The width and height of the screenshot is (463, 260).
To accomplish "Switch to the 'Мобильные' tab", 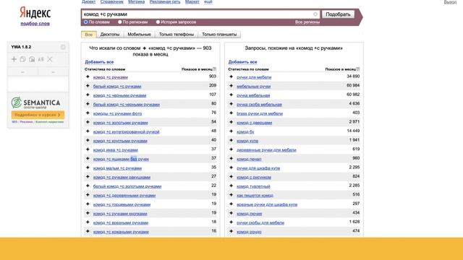I will tap(139, 35).
